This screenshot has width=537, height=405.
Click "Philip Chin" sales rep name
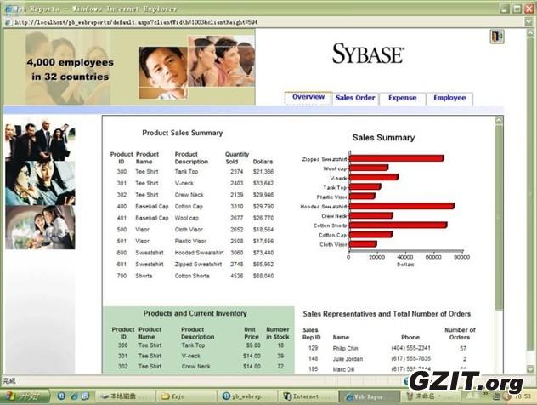pos(345,348)
